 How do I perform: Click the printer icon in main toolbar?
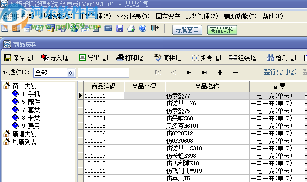coord(131,29)
